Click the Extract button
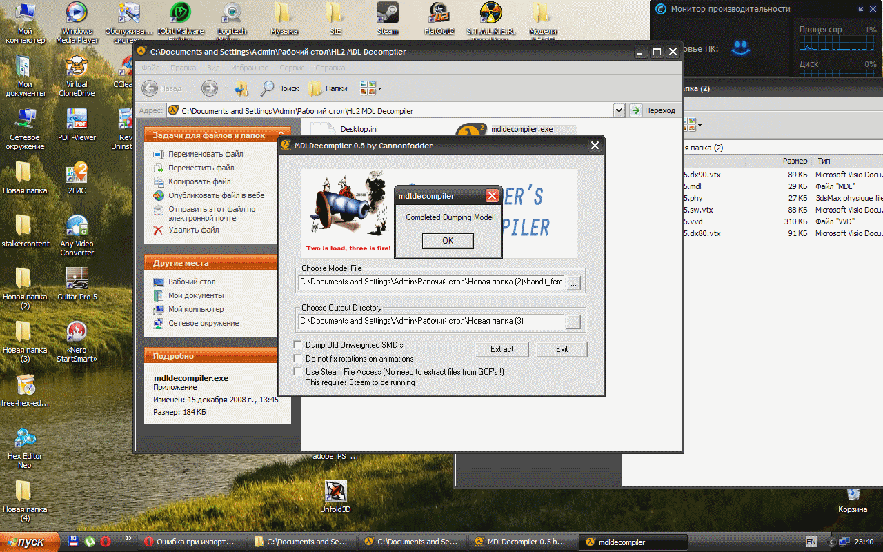883x552 pixels. tap(502, 349)
